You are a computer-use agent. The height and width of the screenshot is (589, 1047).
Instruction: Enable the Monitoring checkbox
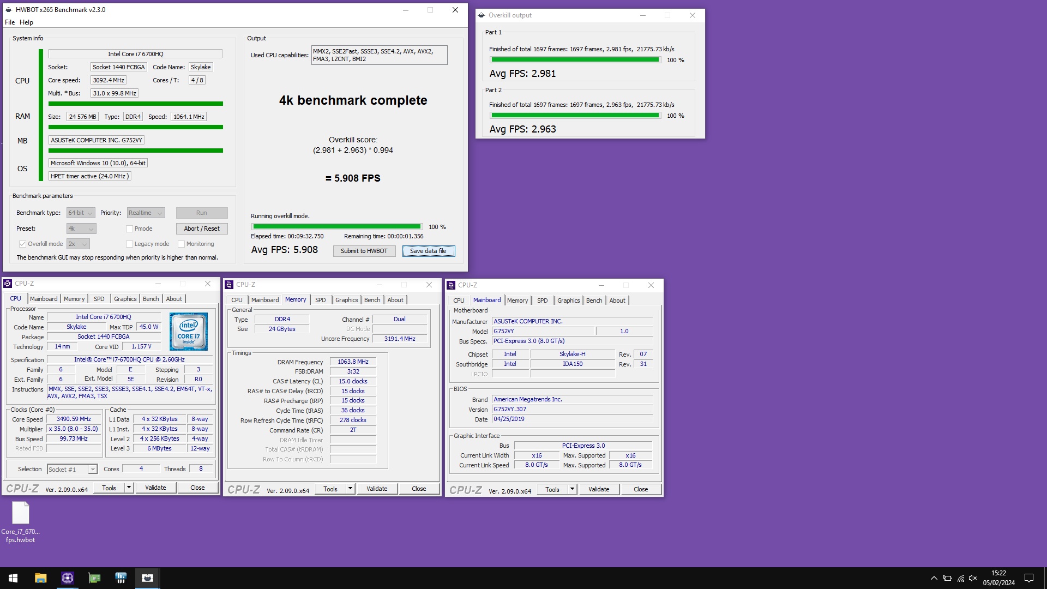[181, 244]
